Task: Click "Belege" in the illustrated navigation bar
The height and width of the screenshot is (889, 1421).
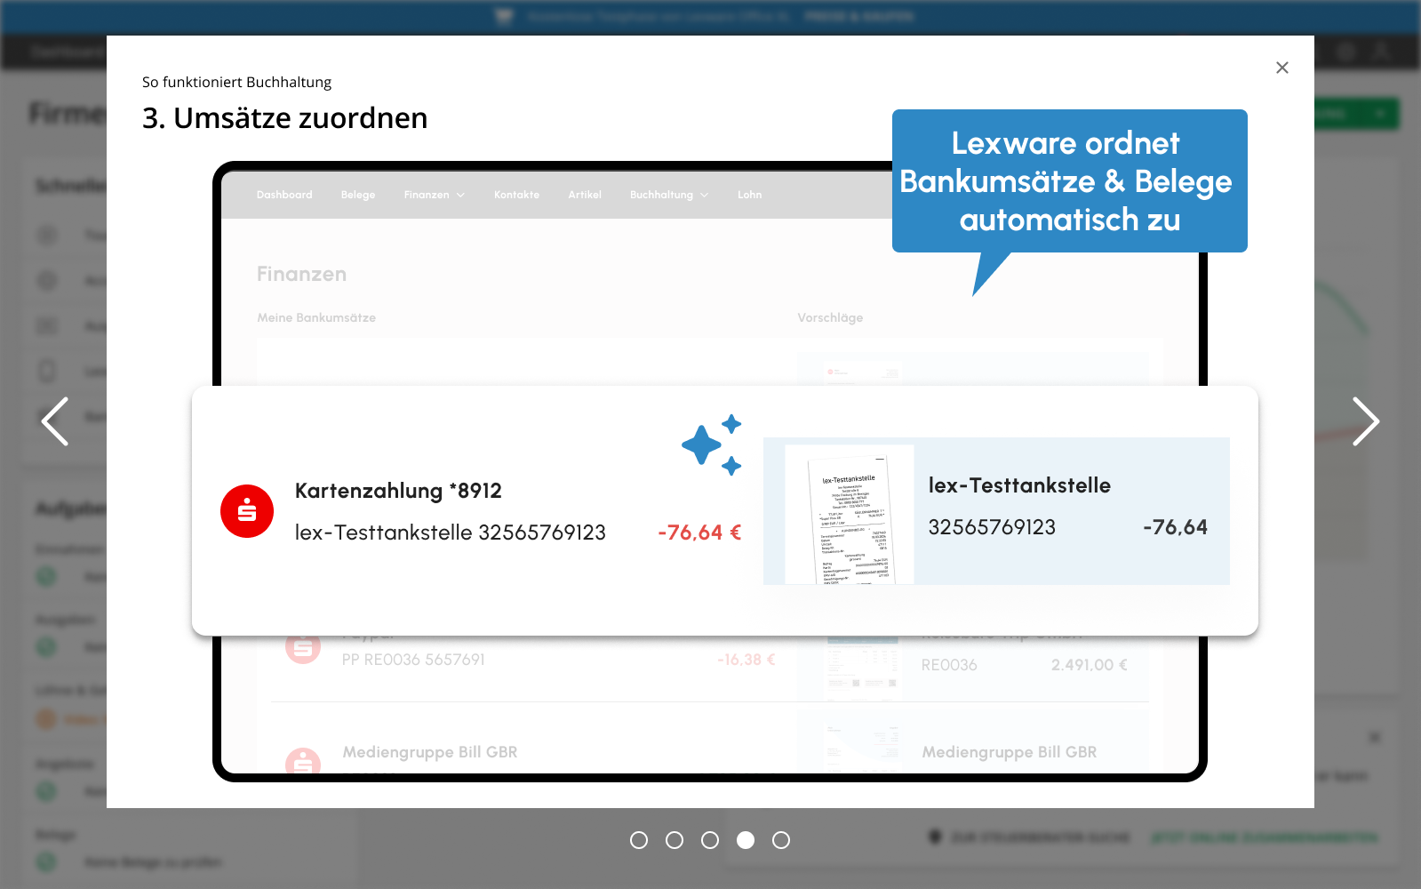Action: (x=358, y=195)
